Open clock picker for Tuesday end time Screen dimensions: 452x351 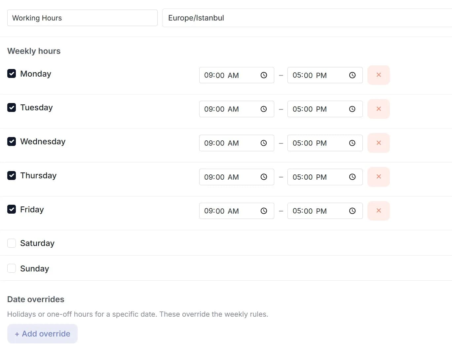coord(352,109)
